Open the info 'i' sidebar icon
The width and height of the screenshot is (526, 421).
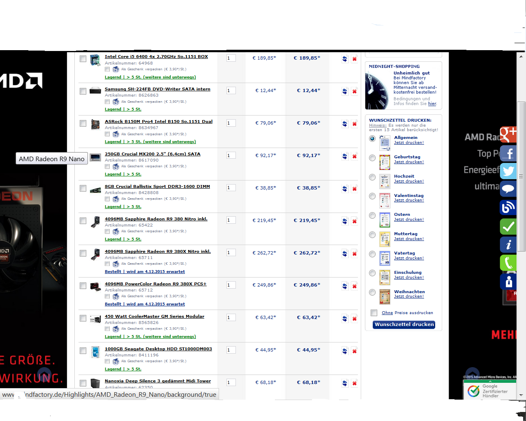[x=508, y=245]
